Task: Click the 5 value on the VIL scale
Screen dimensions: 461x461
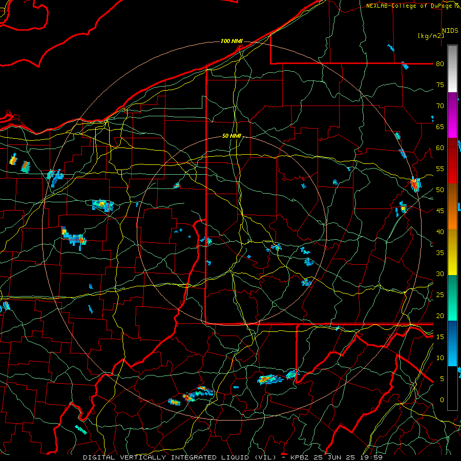Action: point(442,379)
